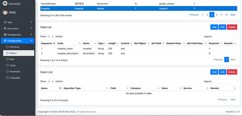
Task: Click the DocuHub logo icon
Action: click(5, 4)
